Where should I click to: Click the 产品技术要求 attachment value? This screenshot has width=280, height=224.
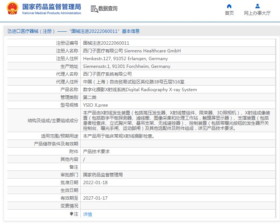click(96, 152)
